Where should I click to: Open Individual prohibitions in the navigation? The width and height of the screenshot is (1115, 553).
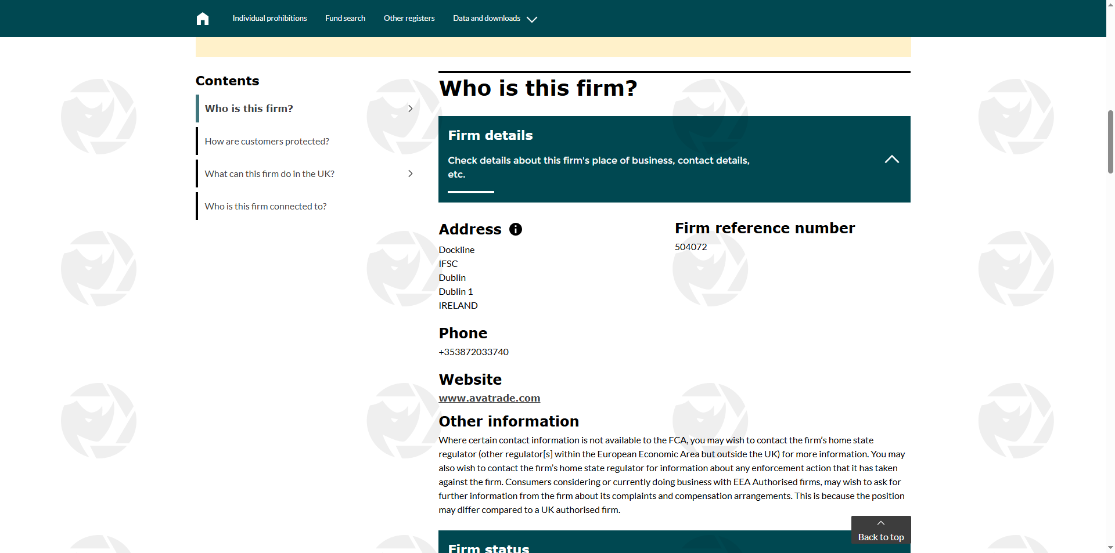[269, 19]
